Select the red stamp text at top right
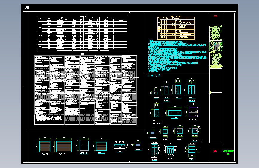 click(216, 16)
